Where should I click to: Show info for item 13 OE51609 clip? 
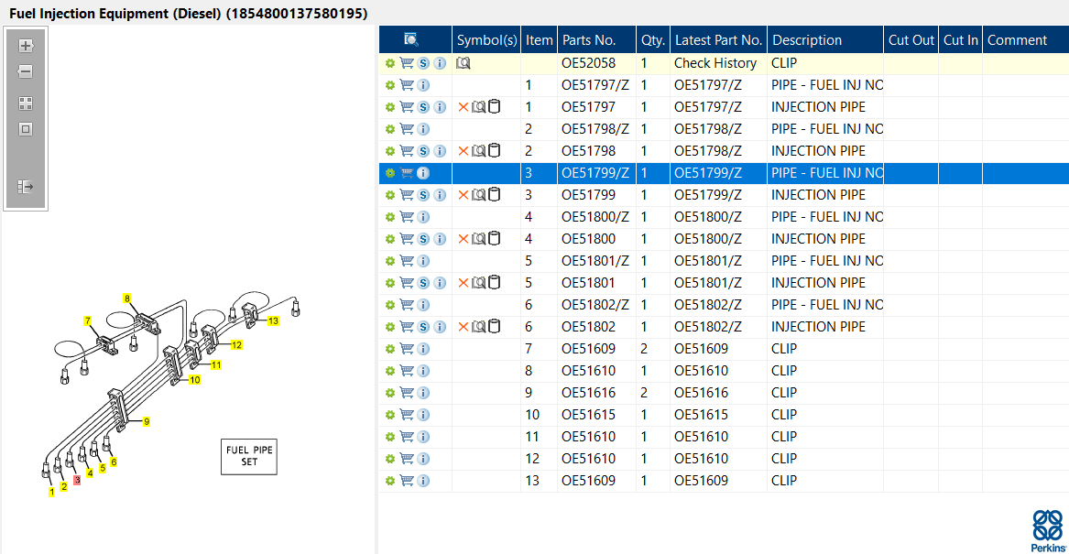click(423, 481)
